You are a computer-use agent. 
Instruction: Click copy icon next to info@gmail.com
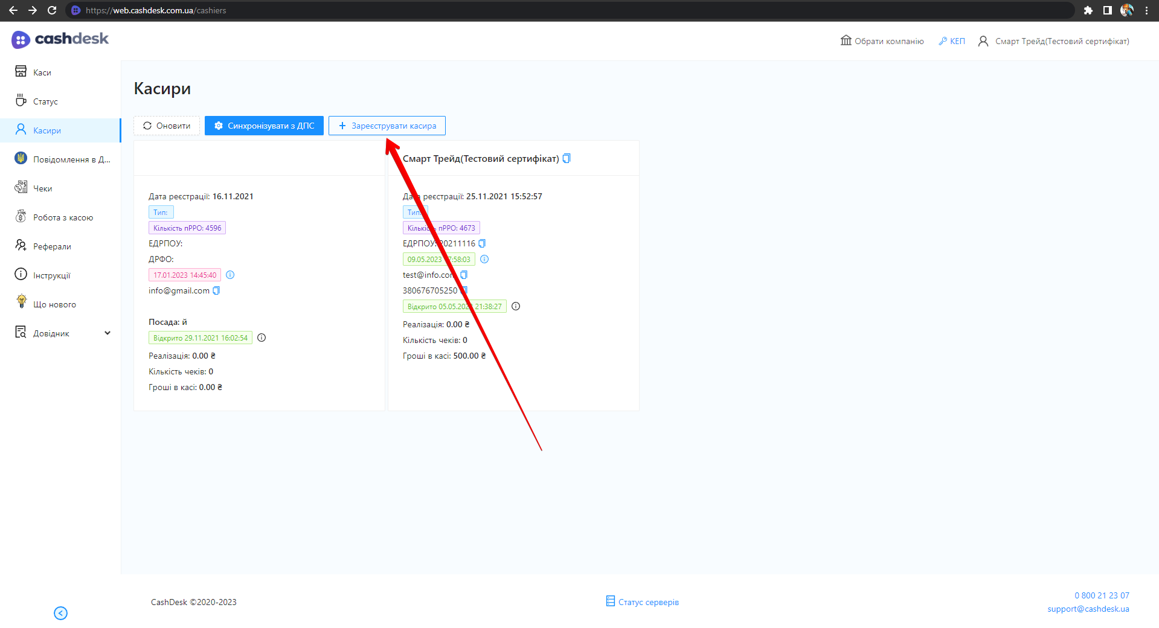[x=216, y=290]
